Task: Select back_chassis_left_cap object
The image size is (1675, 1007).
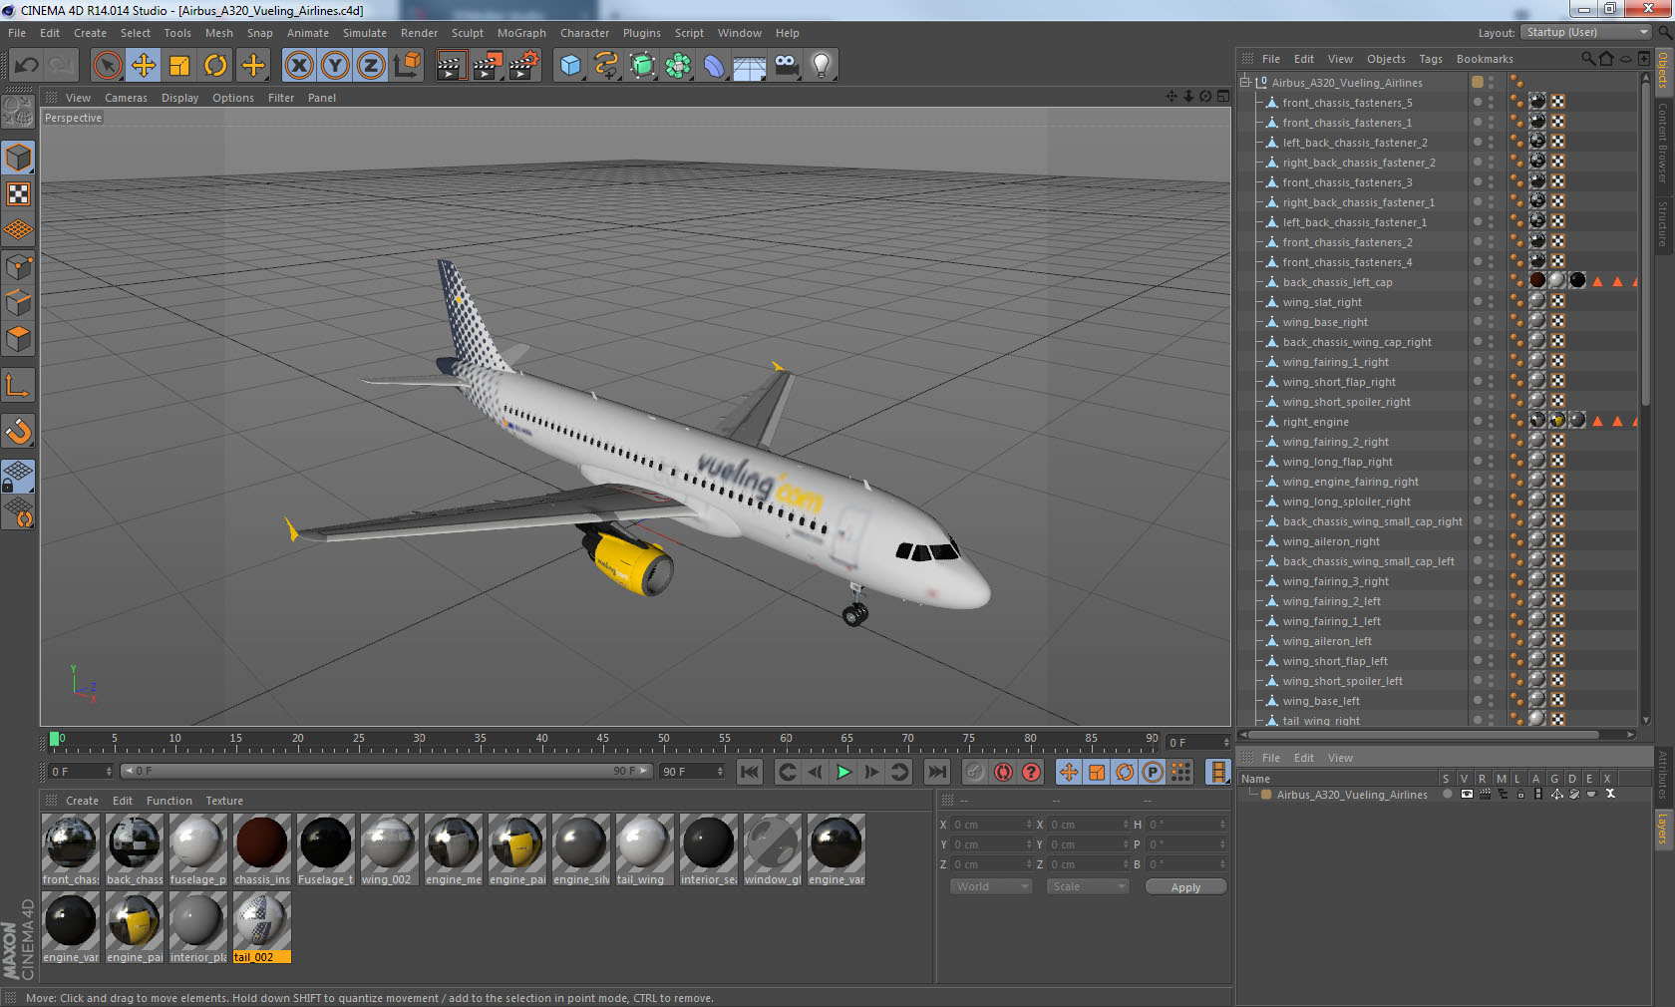Action: tap(1337, 282)
